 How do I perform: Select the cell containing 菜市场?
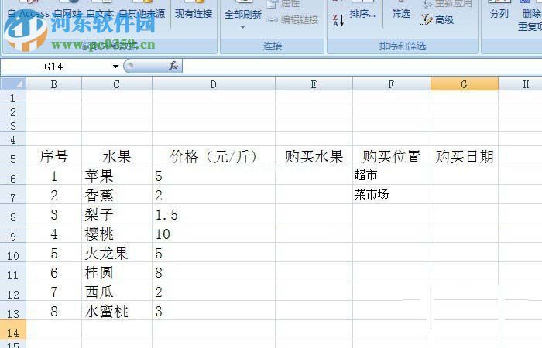coord(391,195)
